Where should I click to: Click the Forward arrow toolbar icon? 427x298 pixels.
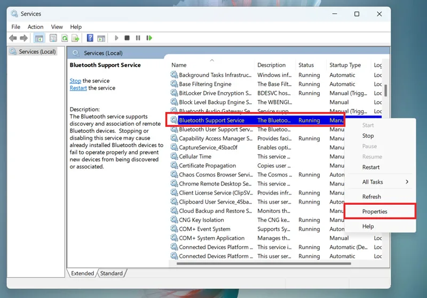[23, 38]
